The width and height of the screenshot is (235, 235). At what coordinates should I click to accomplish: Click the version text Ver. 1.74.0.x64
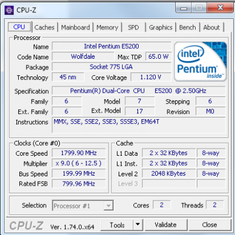[72, 227]
